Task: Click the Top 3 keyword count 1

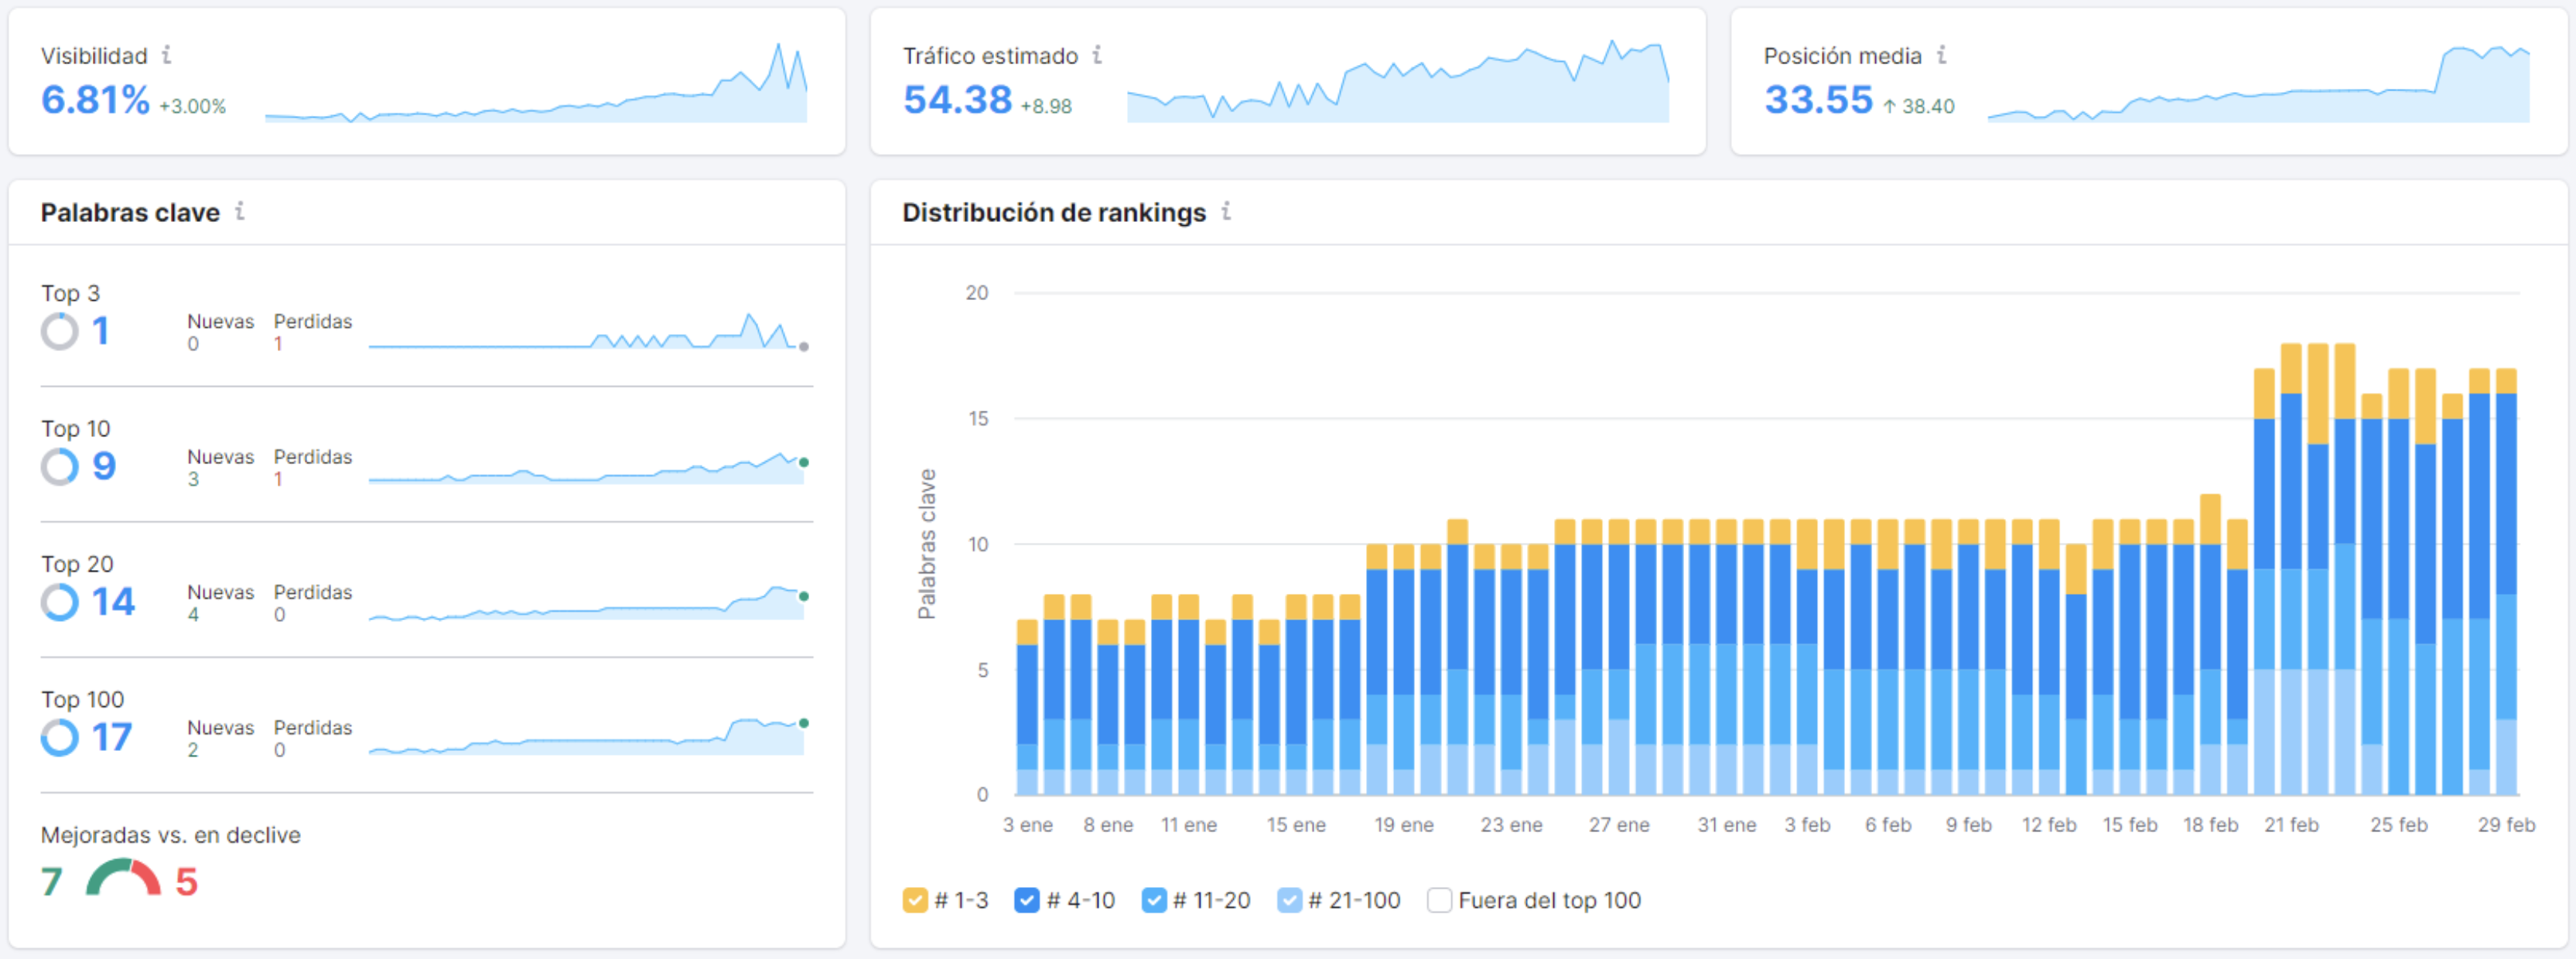Action: point(100,331)
